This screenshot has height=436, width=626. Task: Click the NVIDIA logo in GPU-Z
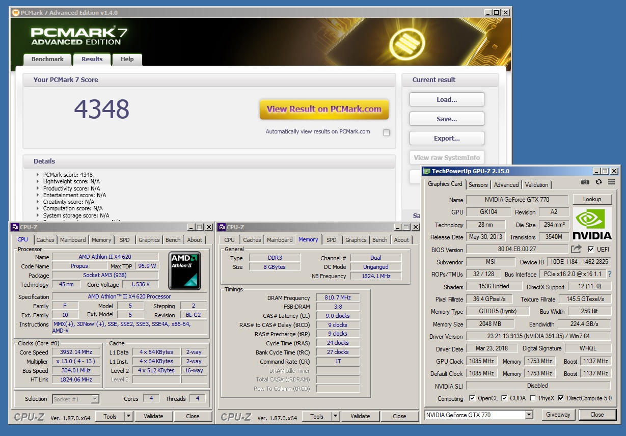point(592,224)
